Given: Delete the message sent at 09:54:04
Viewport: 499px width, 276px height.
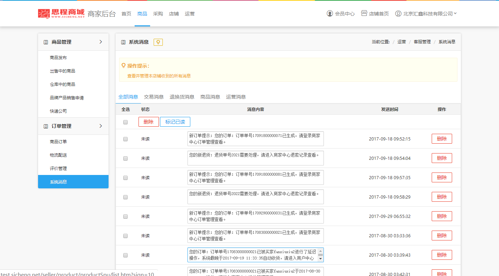Looking at the screenshot, I should click(442, 158).
